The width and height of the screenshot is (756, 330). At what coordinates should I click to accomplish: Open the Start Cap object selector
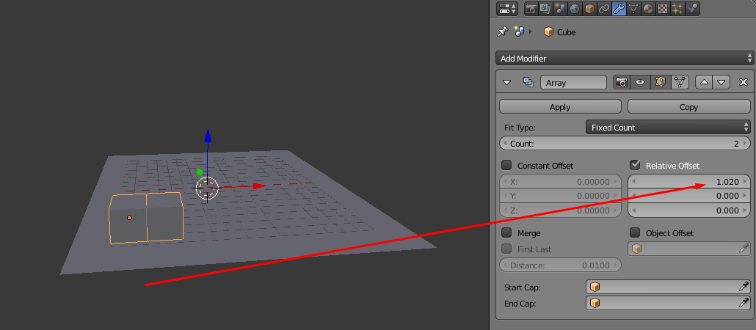click(x=668, y=287)
